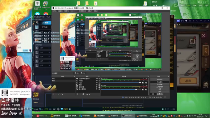Close the game popup with the X icon
210x118 pixels.
click(203, 36)
